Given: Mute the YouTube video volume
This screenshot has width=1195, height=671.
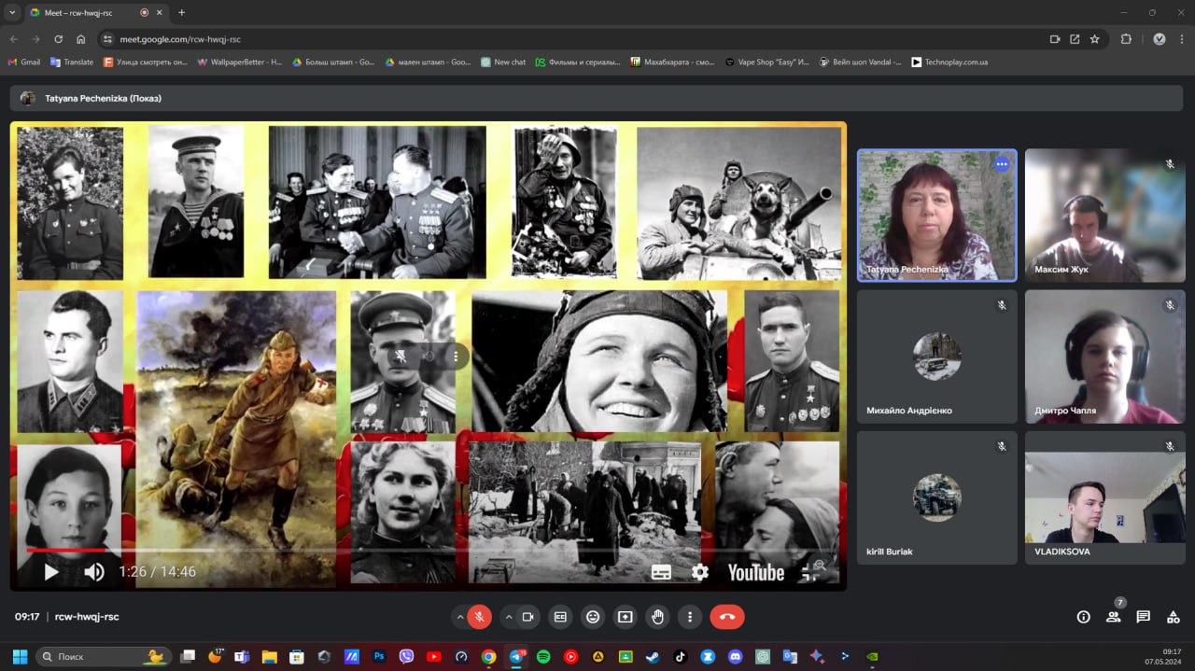Looking at the screenshot, I should point(94,572).
